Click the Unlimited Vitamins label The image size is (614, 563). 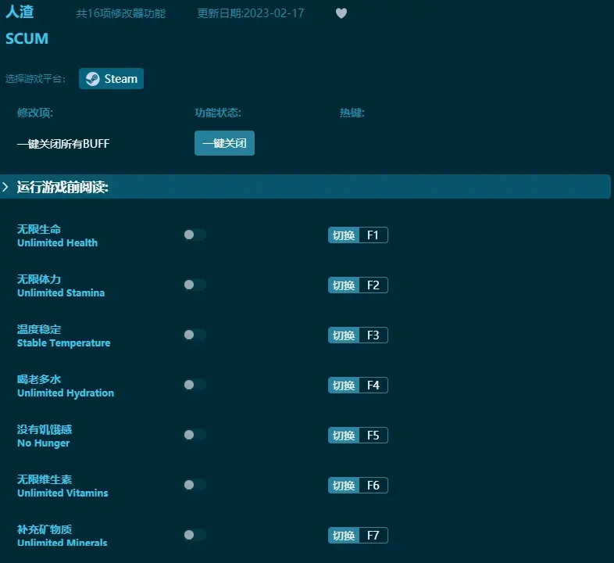pyautogui.click(x=62, y=493)
